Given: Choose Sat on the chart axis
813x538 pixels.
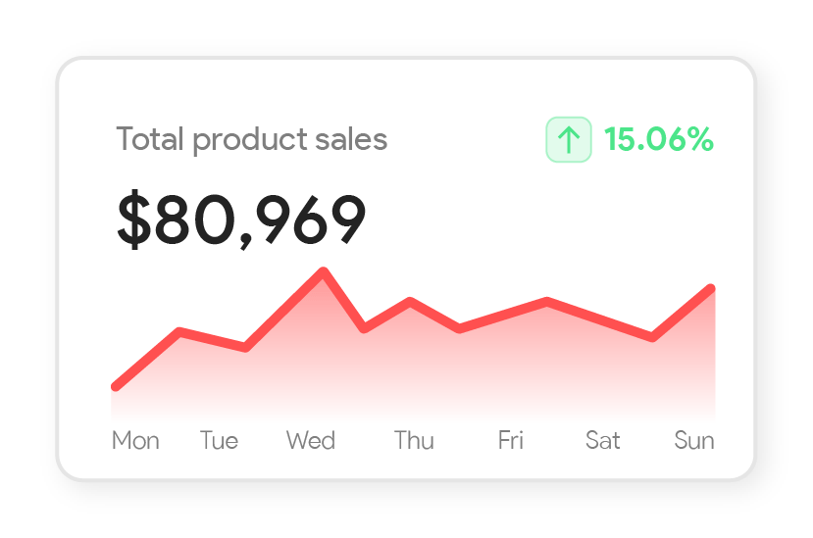Looking at the screenshot, I should coord(602,441).
